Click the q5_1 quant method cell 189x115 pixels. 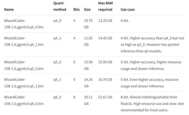(x=57, y=80)
